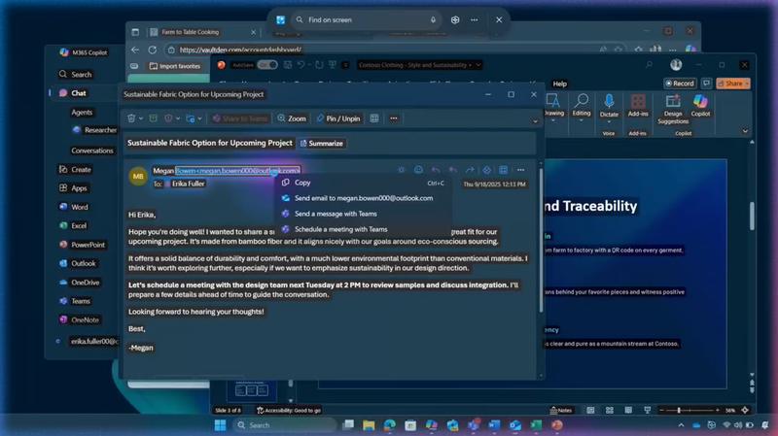Click the Delete trash icon in email toolbar
The height and width of the screenshot is (436, 778).
tap(131, 118)
